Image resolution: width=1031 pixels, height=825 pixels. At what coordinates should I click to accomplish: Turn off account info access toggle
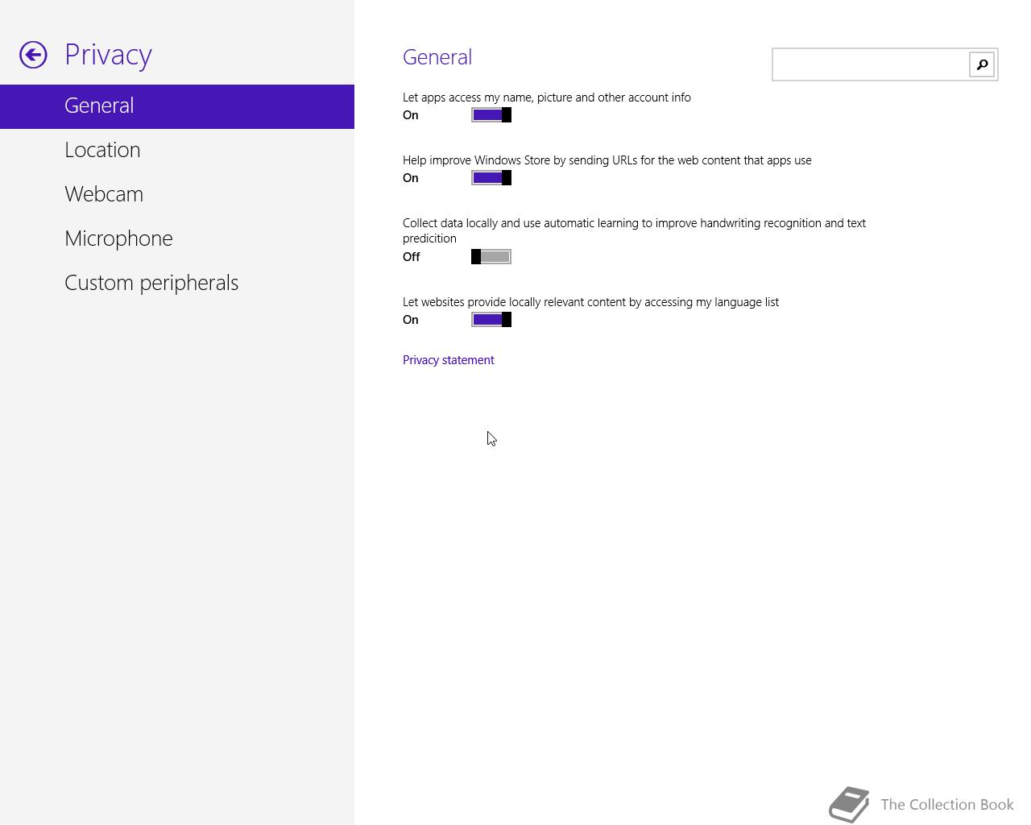pos(491,115)
